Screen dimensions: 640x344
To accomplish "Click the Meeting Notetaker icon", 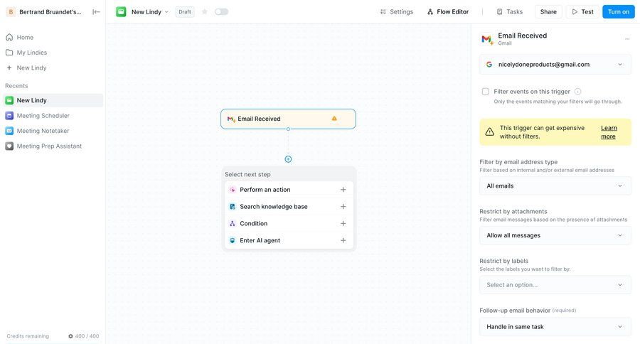I will tap(9, 131).
